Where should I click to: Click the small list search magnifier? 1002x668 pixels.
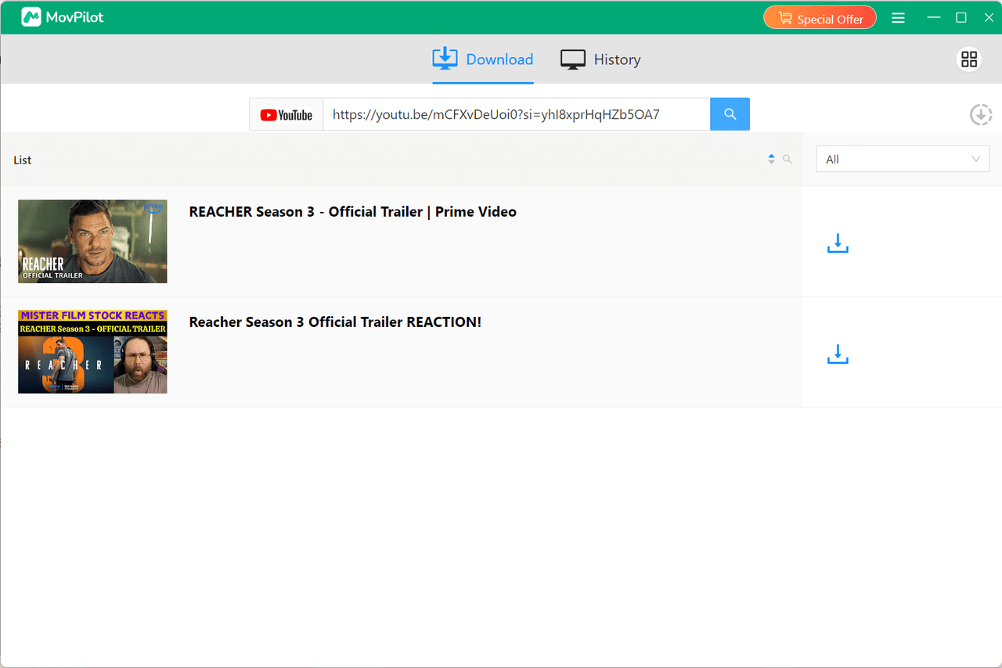(x=788, y=159)
